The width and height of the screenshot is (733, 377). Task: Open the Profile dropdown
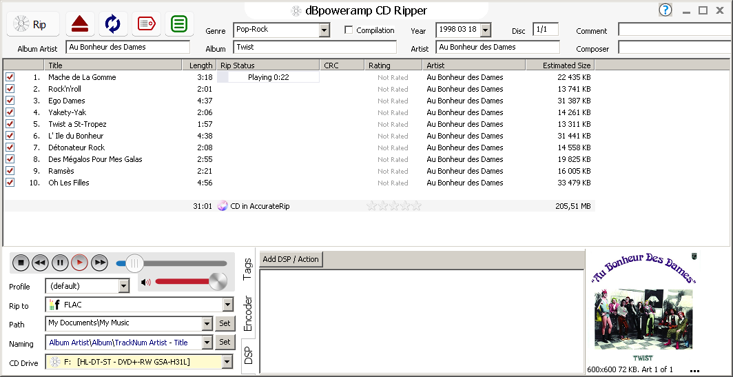pyautogui.click(x=124, y=286)
